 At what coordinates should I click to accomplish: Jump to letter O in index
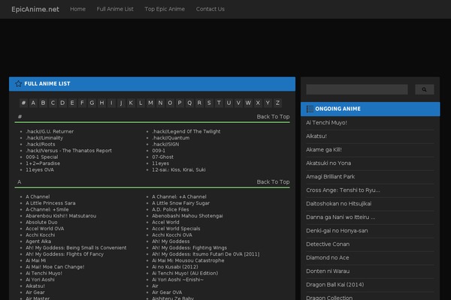pyautogui.click(x=170, y=103)
